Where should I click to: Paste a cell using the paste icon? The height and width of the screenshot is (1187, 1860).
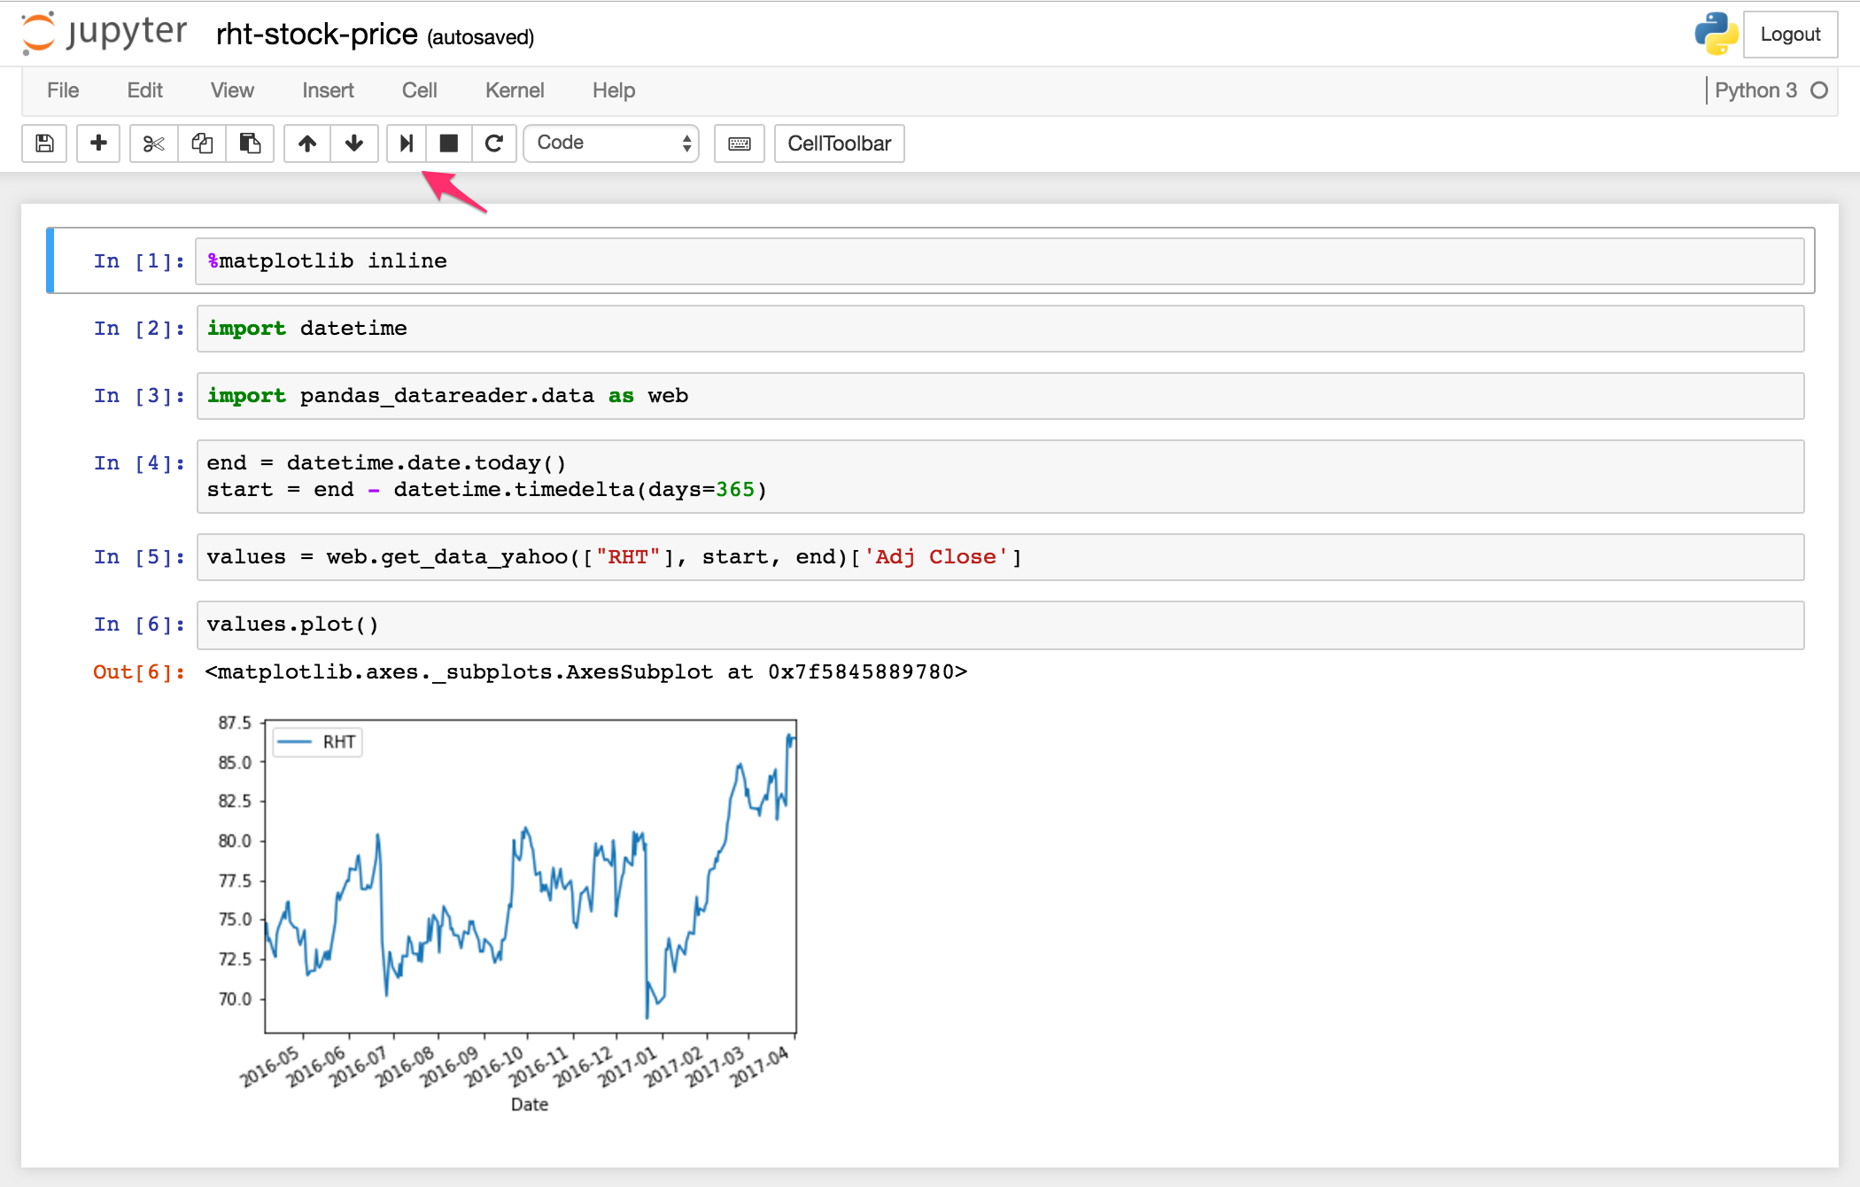(x=251, y=144)
